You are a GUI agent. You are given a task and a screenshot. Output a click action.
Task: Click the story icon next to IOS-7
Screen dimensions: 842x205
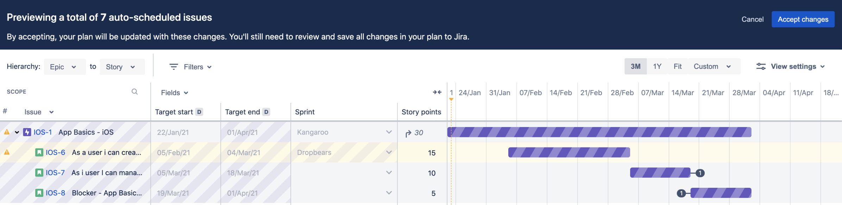coord(39,173)
